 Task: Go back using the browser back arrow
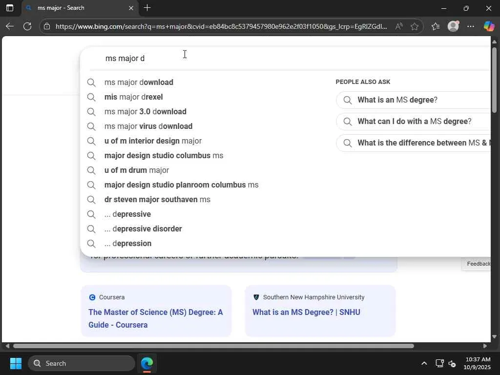10,26
